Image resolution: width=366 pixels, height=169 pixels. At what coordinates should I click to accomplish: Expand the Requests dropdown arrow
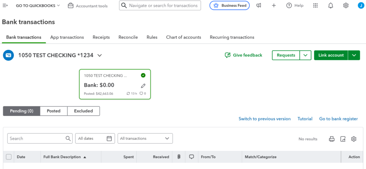pos(306,55)
